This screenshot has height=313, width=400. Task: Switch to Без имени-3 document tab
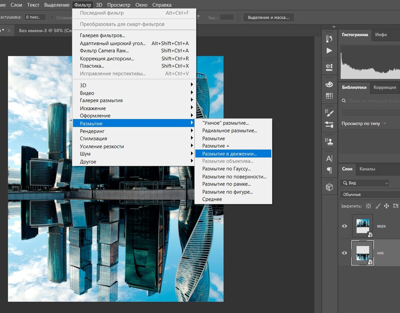point(45,30)
